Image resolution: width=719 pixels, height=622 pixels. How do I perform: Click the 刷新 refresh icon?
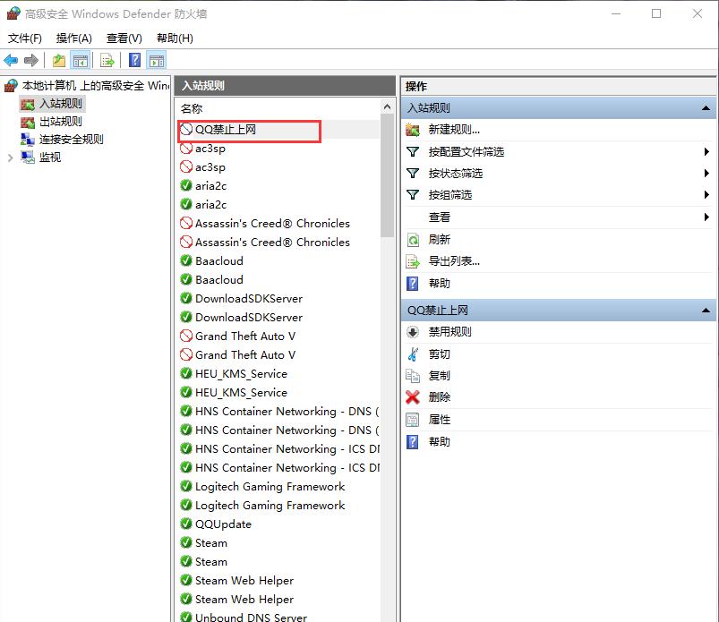point(413,240)
